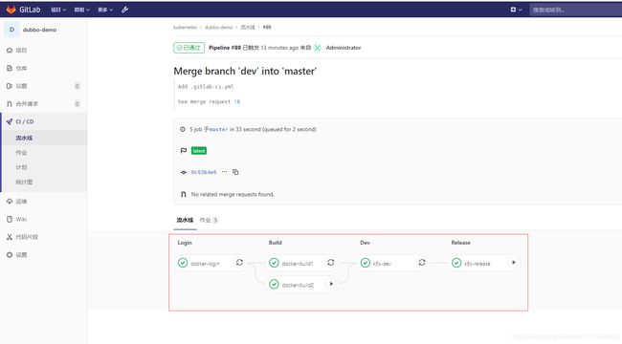Open project overview house icon in sidebar
This screenshot has width=622, height=344.
pos(10,50)
